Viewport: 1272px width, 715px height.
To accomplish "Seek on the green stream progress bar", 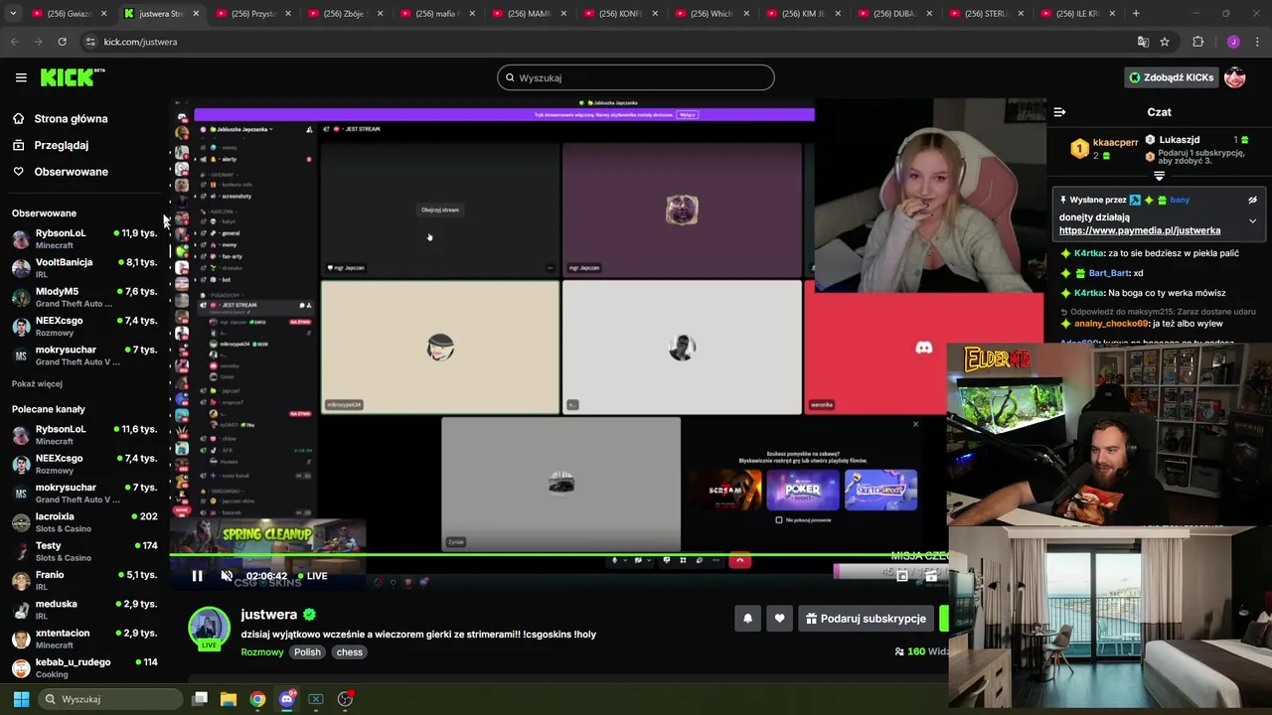I will (x=558, y=554).
